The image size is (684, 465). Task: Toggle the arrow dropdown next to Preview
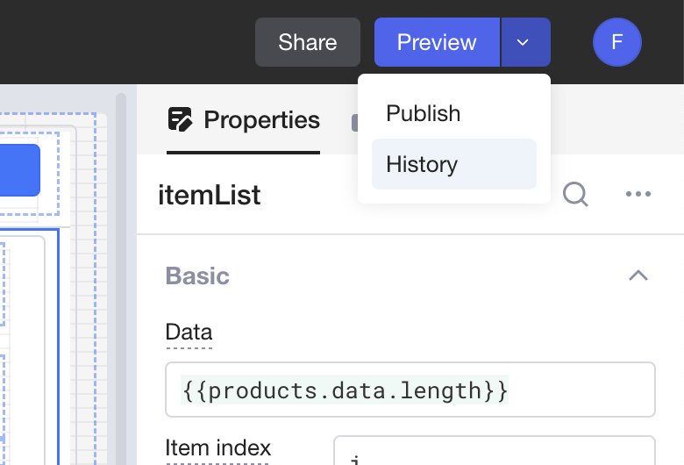tap(524, 42)
